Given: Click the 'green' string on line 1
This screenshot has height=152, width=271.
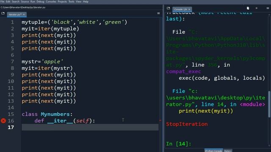Looking at the screenshot, I should pyautogui.click(x=113, y=22).
